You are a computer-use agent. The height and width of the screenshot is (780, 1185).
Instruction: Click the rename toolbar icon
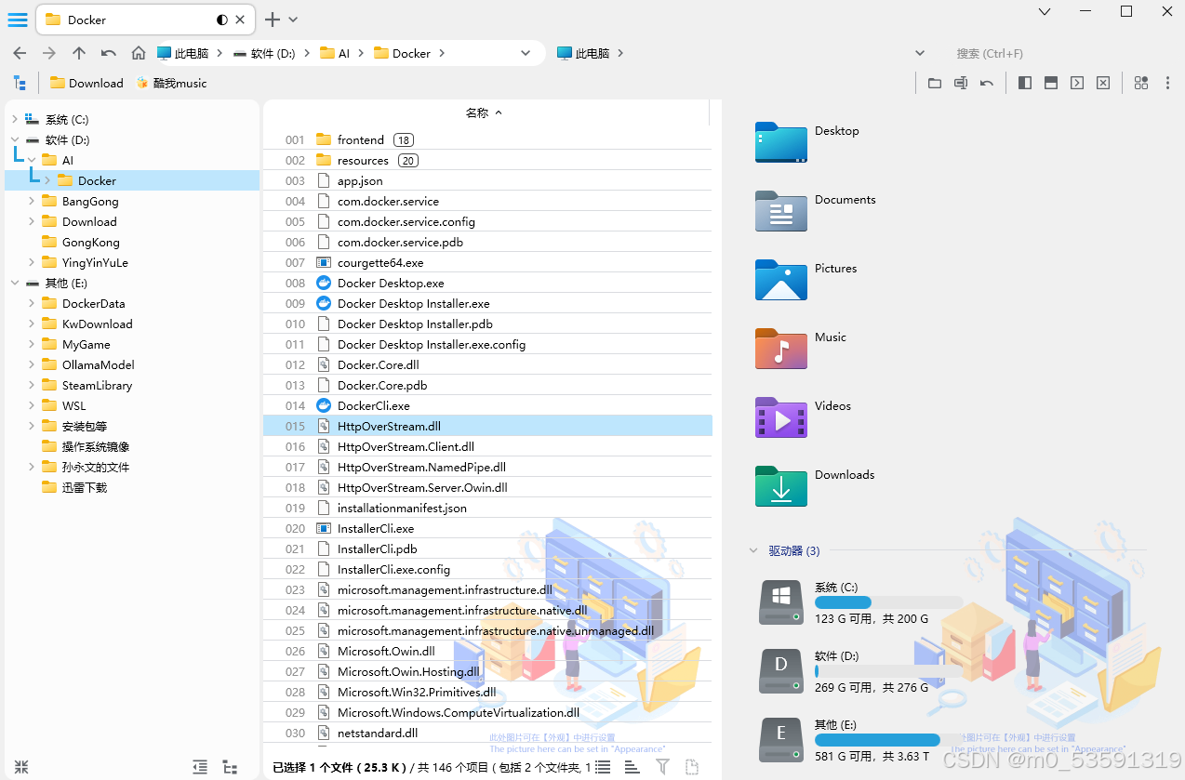click(961, 83)
